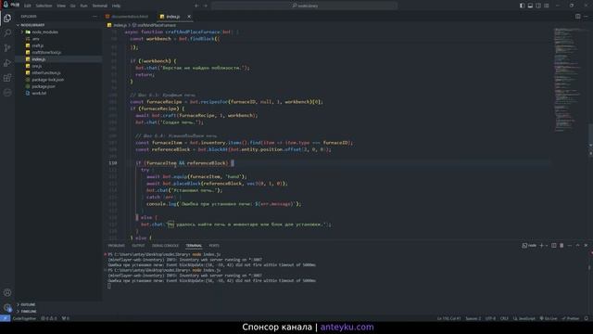
Task: Click the split editor right icon
Action: pyautogui.click(x=577, y=17)
